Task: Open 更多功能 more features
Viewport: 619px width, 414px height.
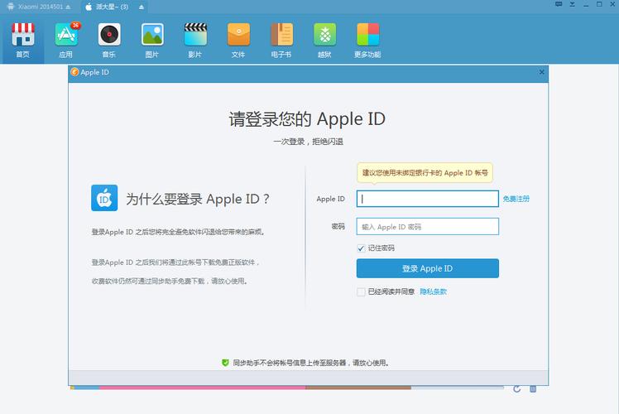Action: tap(367, 40)
